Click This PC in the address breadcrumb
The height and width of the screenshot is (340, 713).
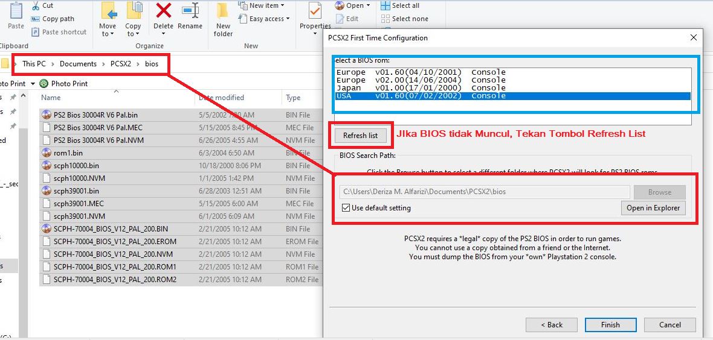click(x=34, y=64)
